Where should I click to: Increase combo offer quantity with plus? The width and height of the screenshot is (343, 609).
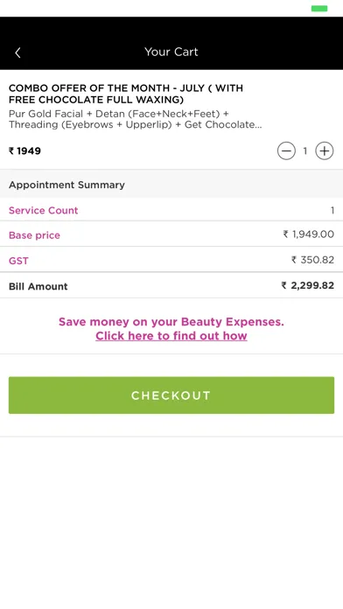pyautogui.click(x=325, y=150)
